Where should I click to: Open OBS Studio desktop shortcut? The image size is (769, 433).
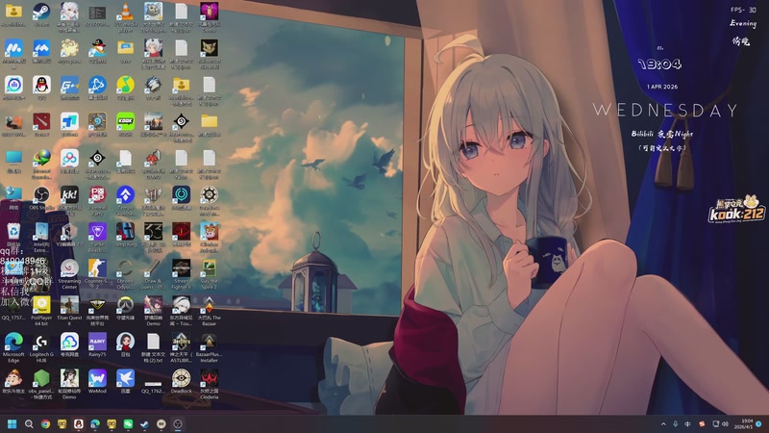click(x=41, y=198)
